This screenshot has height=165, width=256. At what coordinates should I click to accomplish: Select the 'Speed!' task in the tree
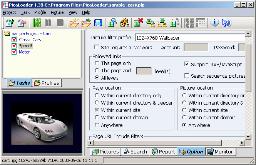click(25, 46)
